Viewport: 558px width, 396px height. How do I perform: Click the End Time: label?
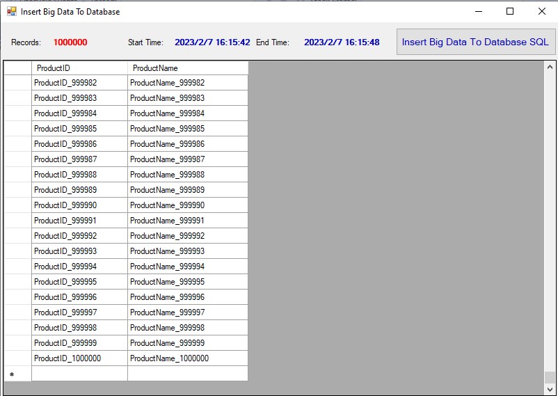point(273,42)
